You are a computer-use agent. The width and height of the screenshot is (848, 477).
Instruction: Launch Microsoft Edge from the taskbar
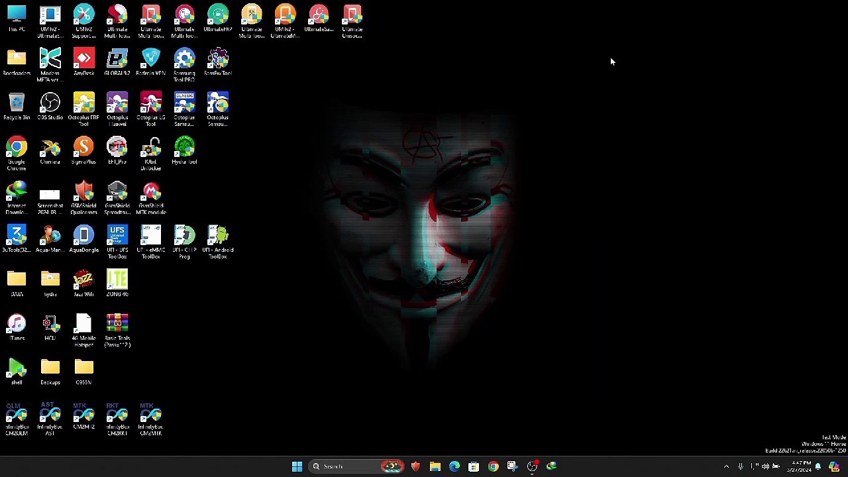[454, 466]
